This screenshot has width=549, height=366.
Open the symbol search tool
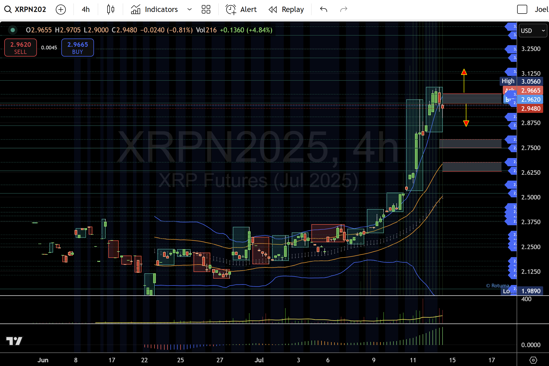click(8, 9)
